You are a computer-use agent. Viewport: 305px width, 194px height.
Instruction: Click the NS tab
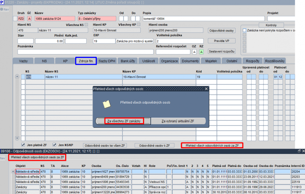tap(44, 61)
